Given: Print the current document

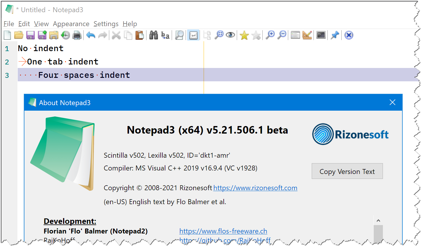Looking at the screenshot, I should 76,35.
